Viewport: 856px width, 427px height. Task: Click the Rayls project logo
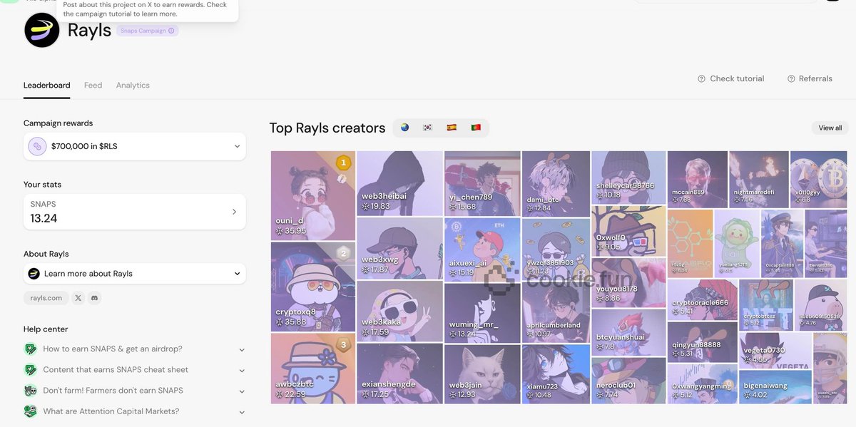[x=42, y=30]
